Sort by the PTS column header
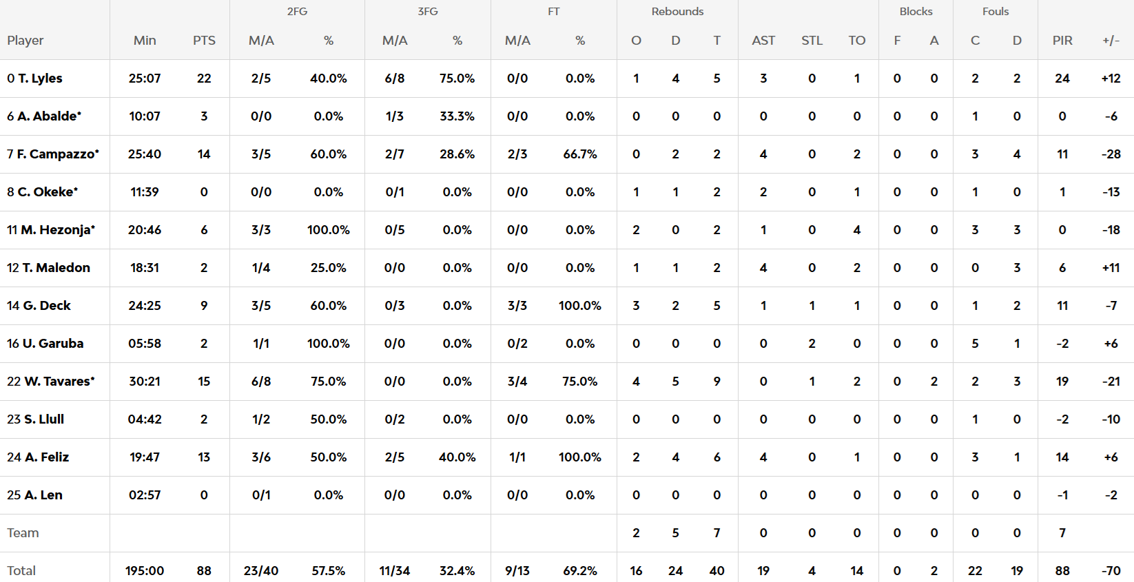This screenshot has height=582, width=1134. click(x=204, y=41)
